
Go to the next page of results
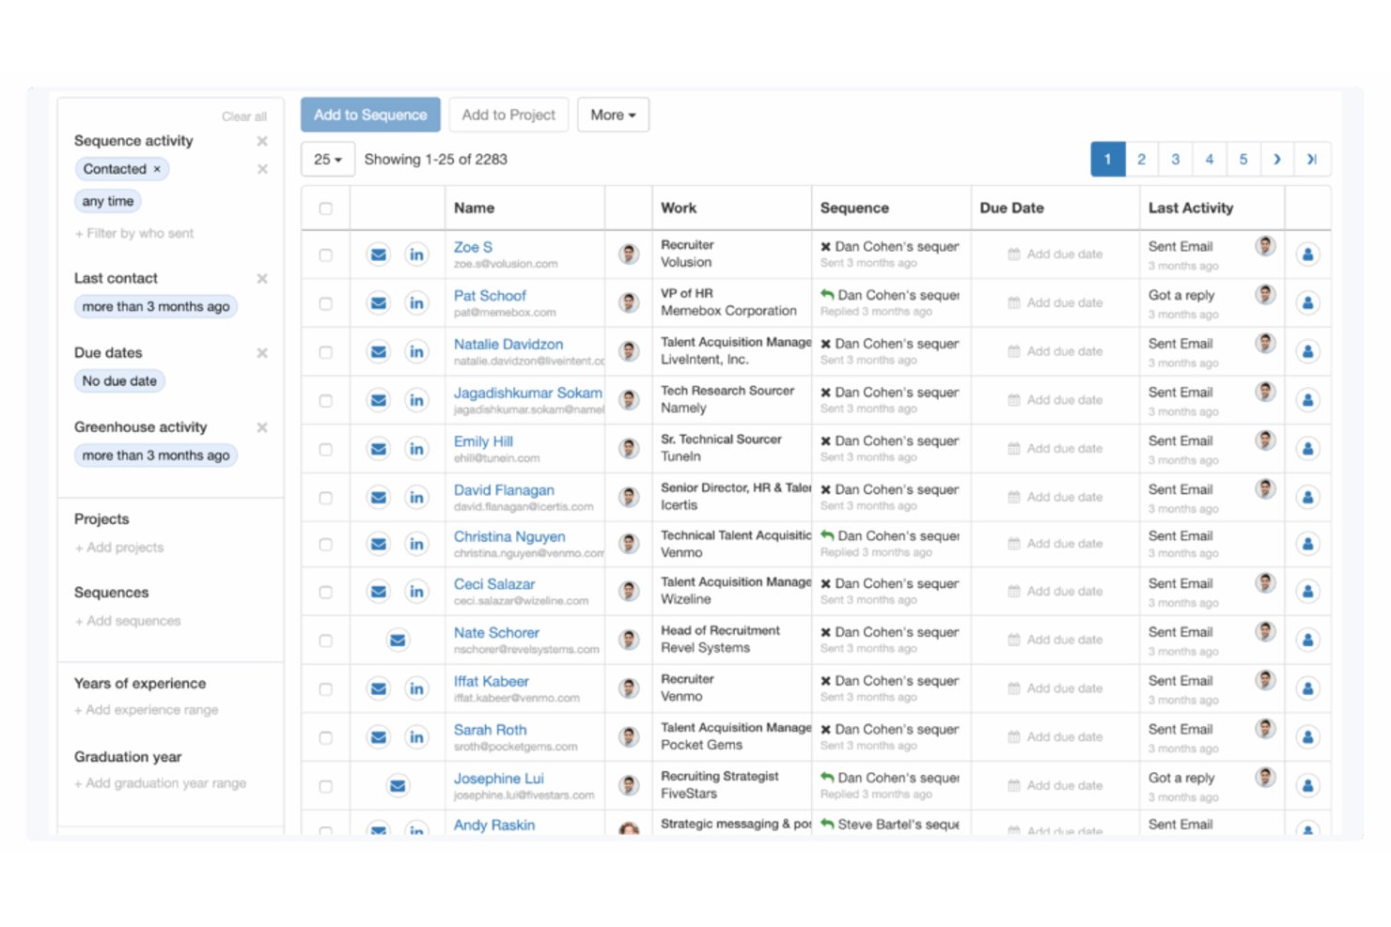[1277, 160]
